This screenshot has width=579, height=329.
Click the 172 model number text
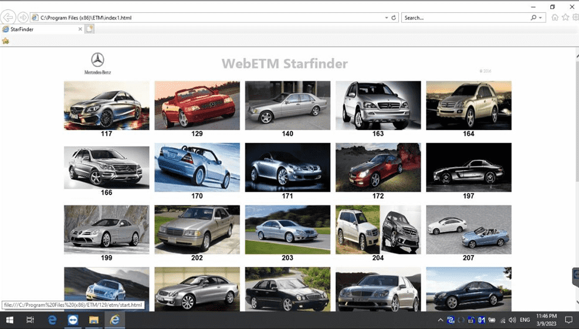point(378,196)
